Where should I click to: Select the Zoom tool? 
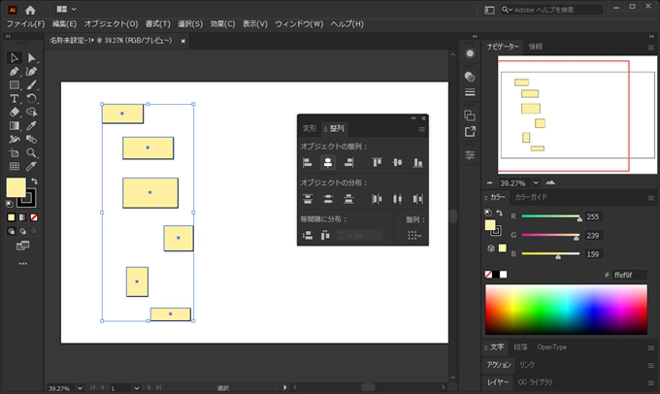tap(32, 152)
